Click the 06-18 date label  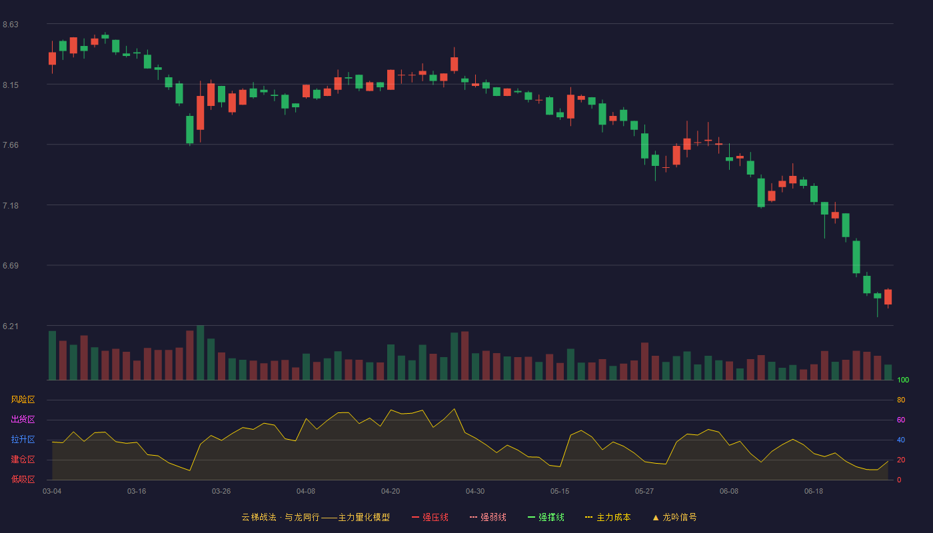pos(814,491)
